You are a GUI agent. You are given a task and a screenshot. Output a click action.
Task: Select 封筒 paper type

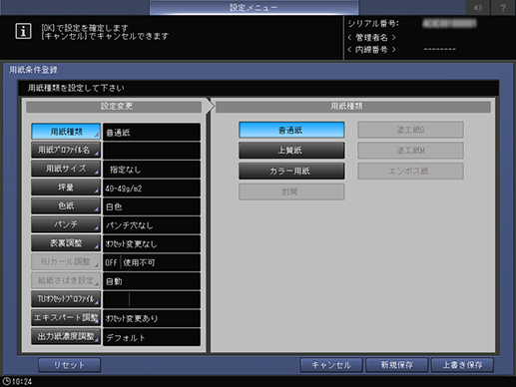point(291,192)
